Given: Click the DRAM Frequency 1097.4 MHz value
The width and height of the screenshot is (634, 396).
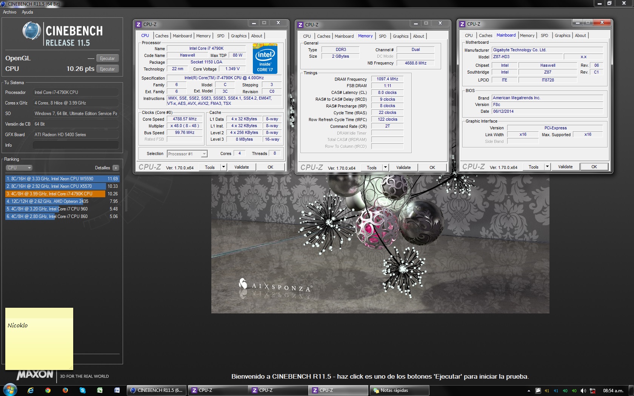Looking at the screenshot, I should [x=387, y=79].
